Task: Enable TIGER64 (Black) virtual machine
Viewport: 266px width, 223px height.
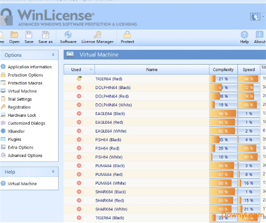Action: pos(79,218)
